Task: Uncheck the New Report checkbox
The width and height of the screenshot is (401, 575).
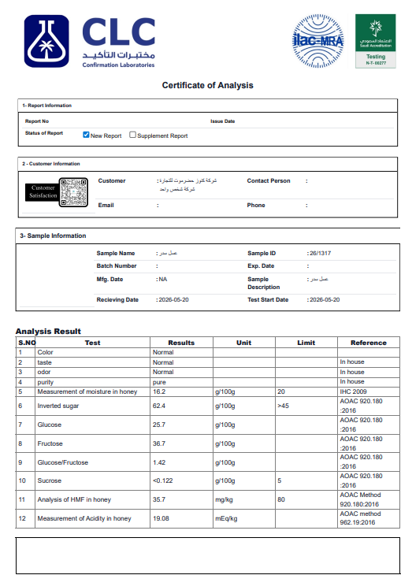Action: [x=86, y=135]
